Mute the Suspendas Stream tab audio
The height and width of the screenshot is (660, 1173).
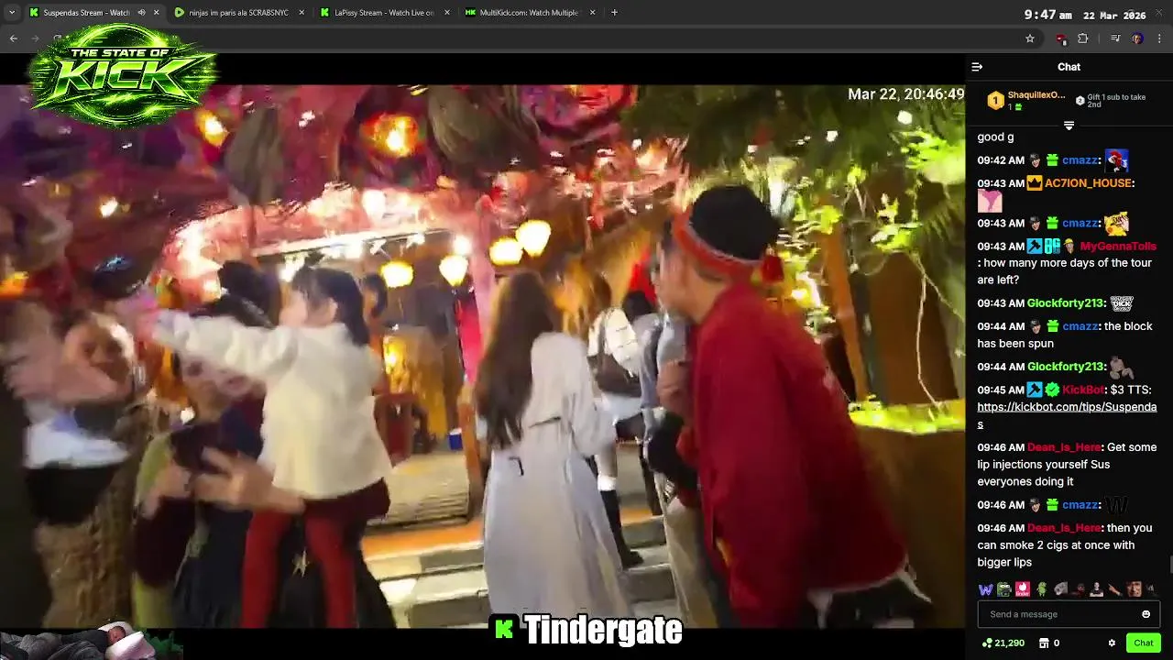[x=141, y=13]
